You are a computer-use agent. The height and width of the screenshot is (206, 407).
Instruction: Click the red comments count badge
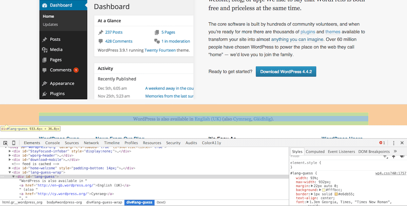pyautogui.click(x=76, y=70)
